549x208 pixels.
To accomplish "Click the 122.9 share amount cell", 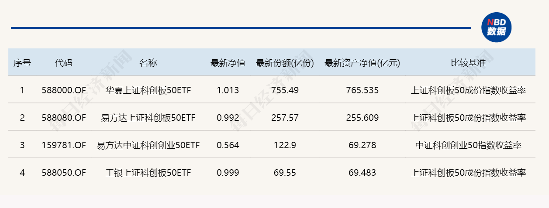I will tap(285, 145).
